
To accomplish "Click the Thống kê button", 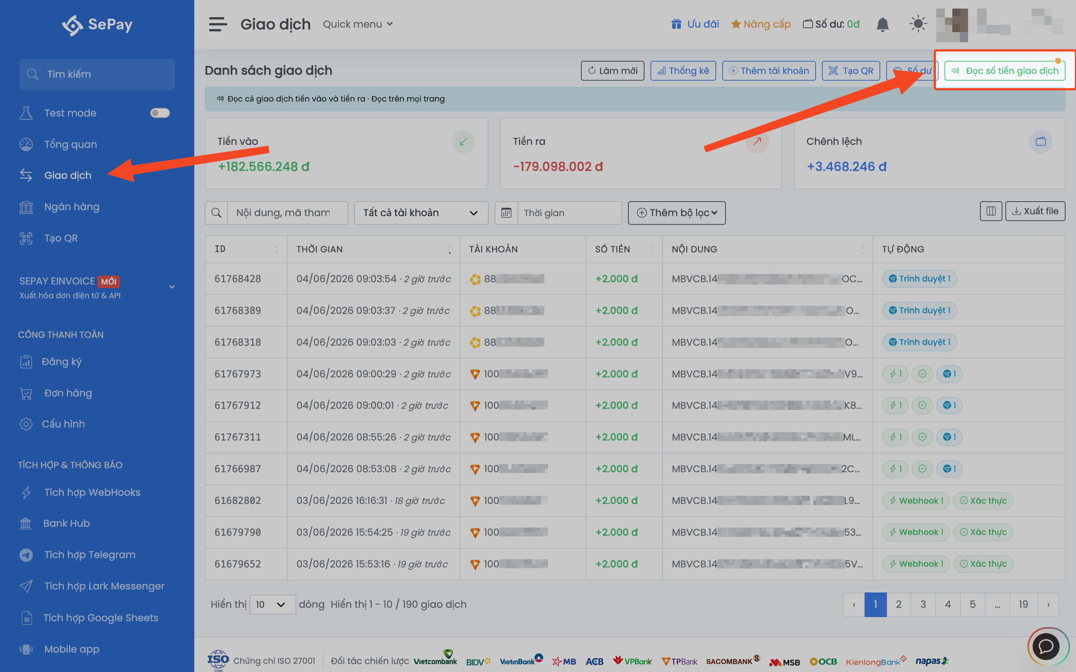I will click(683, 71).
